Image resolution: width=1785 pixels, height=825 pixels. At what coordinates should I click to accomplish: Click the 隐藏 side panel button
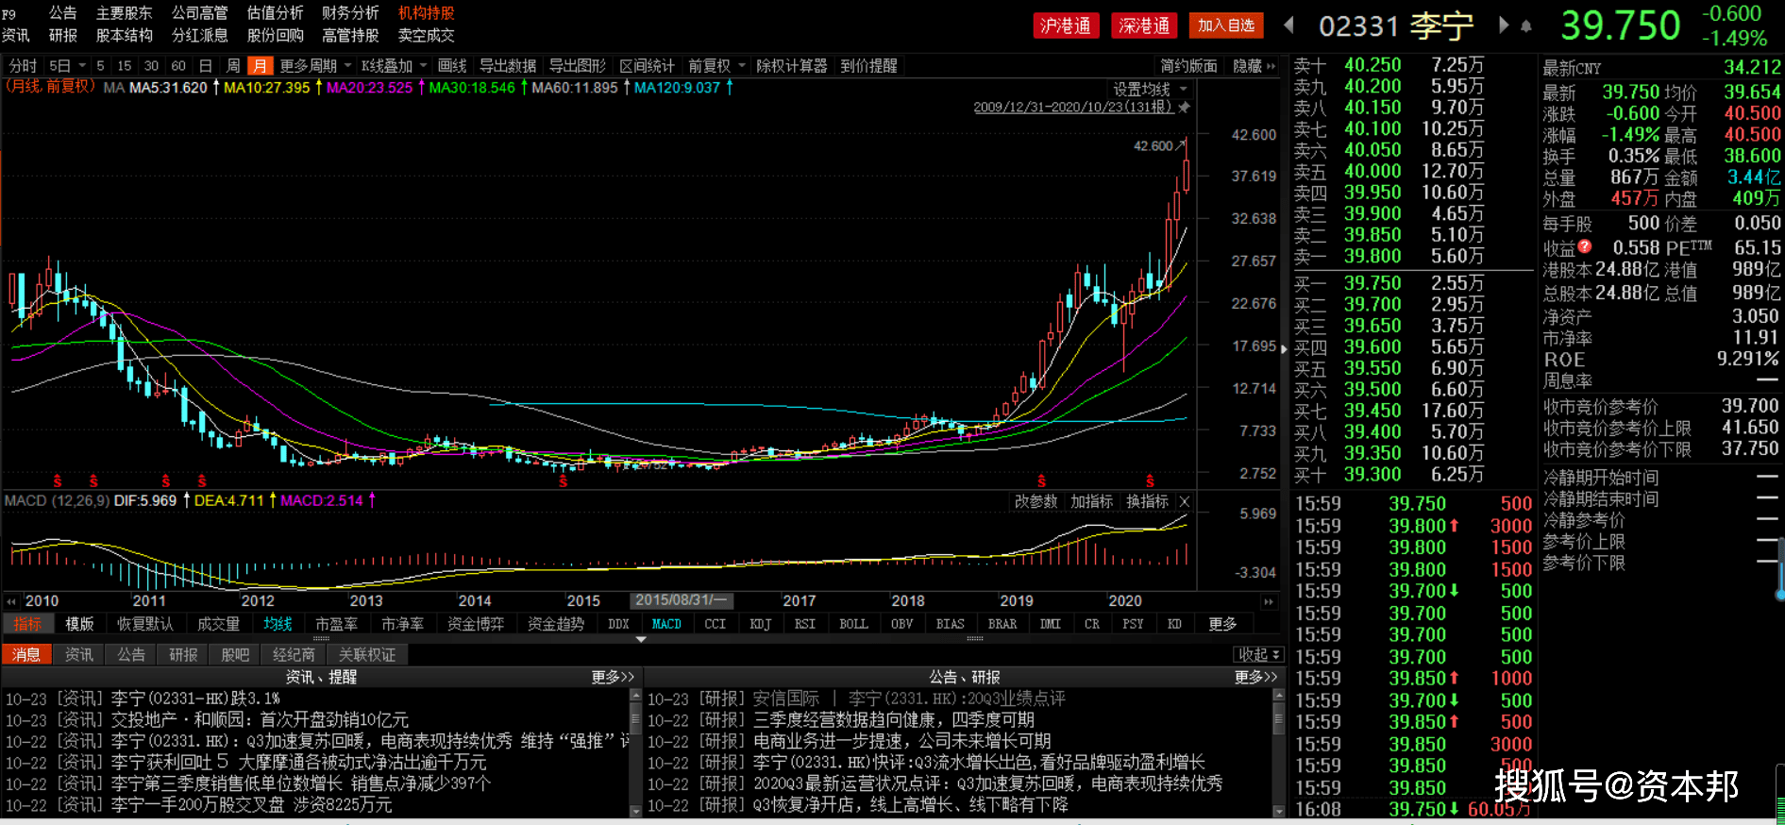pos(1255,66)
